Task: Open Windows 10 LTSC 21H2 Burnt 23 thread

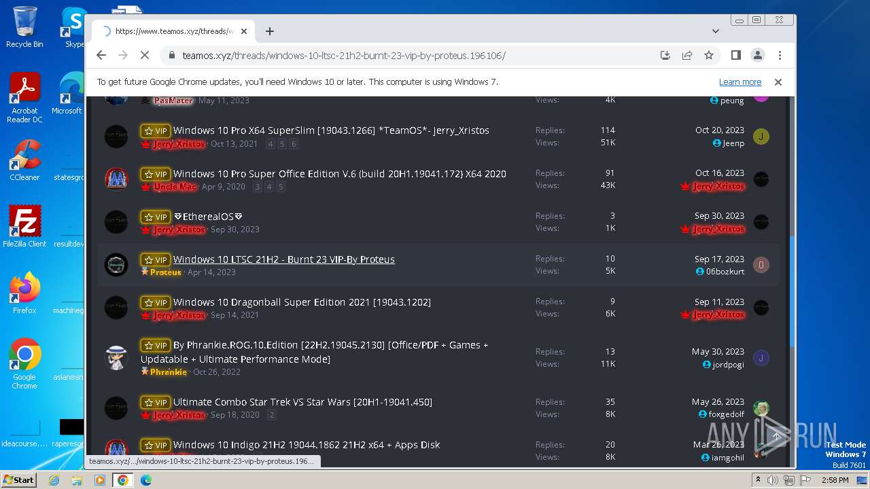Action: pyautogui.click(x=284, y=259)
